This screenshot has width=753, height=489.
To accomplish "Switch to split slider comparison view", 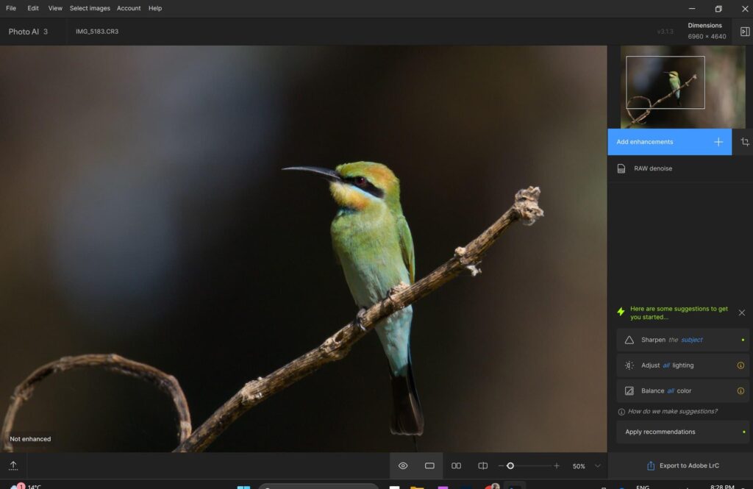I will click(482, 466).
